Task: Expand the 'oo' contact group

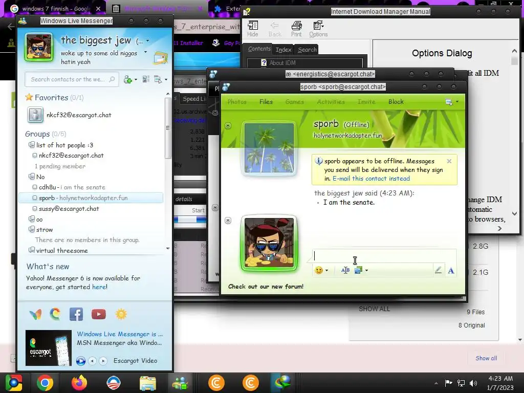Action: coord(31,219)
